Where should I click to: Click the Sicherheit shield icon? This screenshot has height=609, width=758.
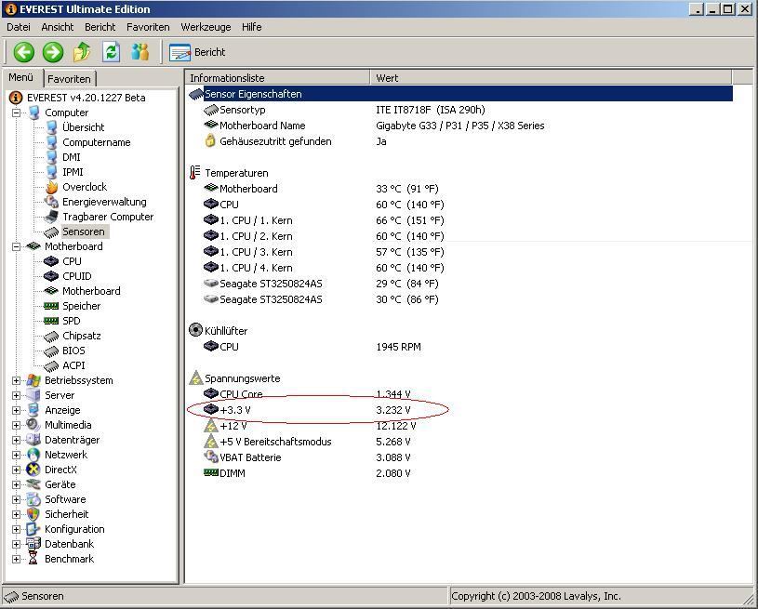point(33,514)
